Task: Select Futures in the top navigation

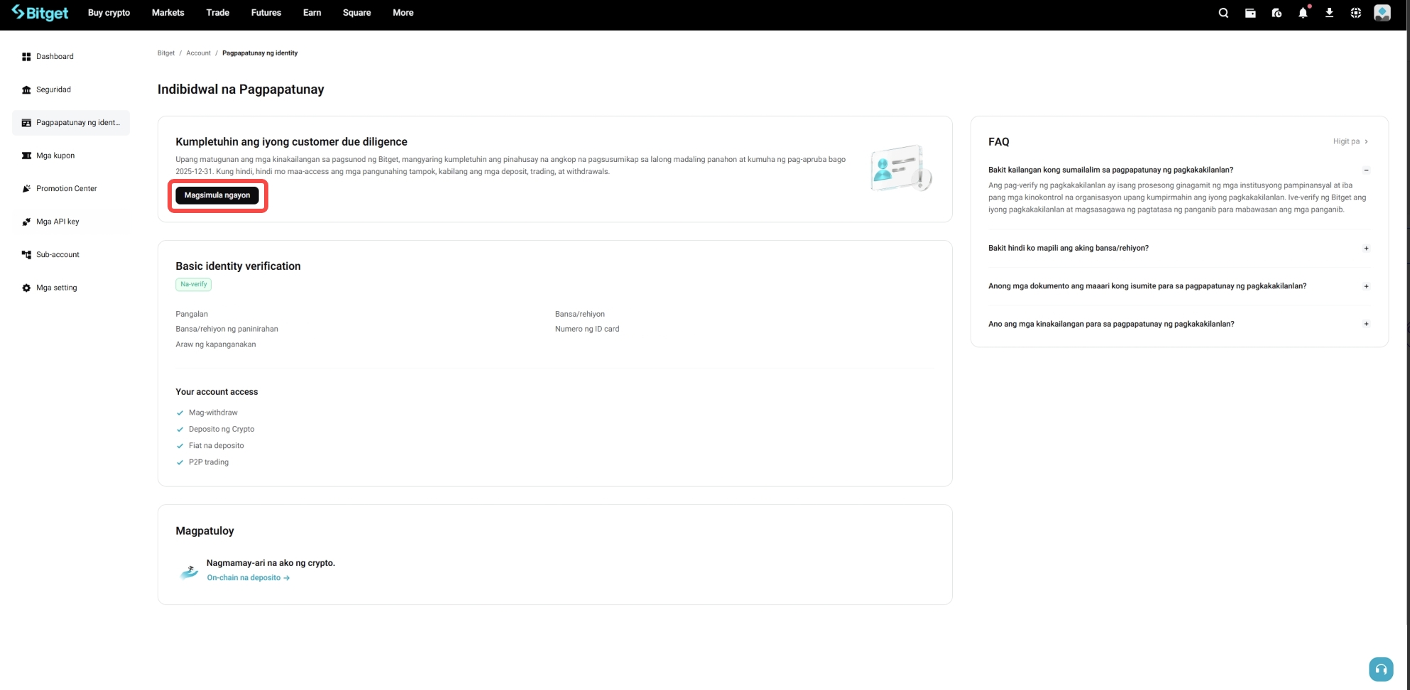Action: [x=266, y=12]
